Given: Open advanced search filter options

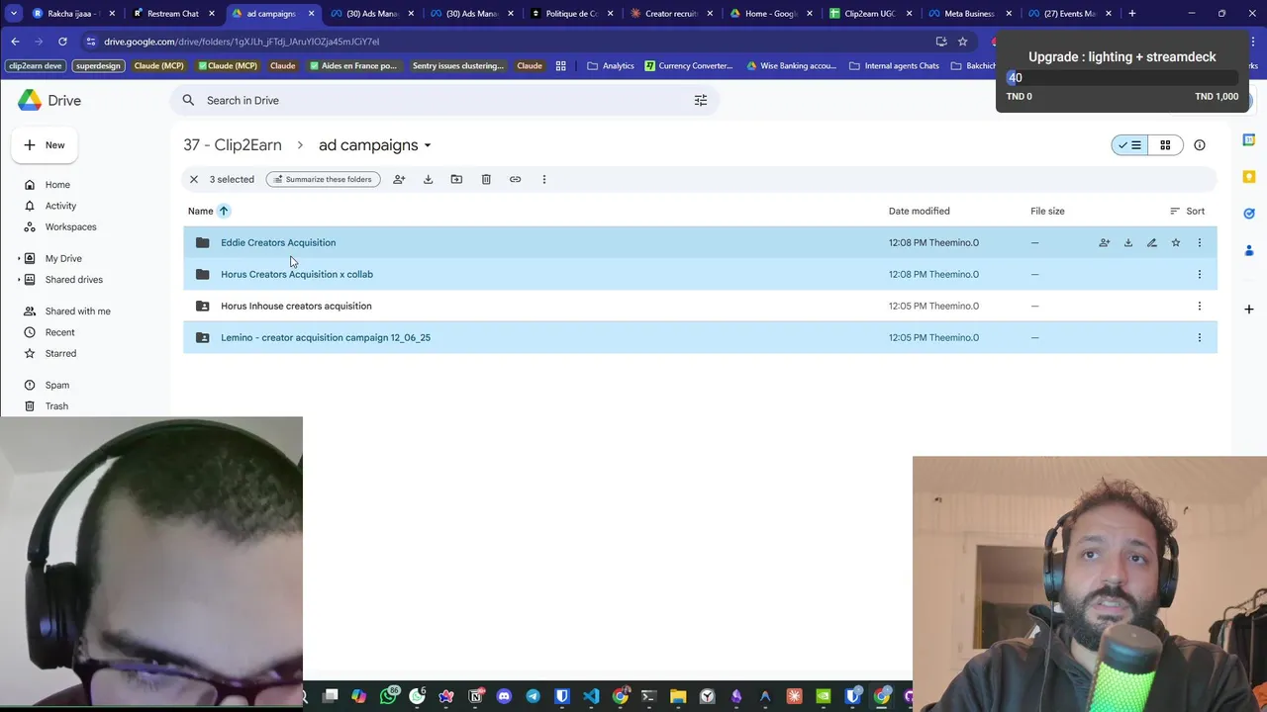Looking at the screenshot, I should 701,100.
